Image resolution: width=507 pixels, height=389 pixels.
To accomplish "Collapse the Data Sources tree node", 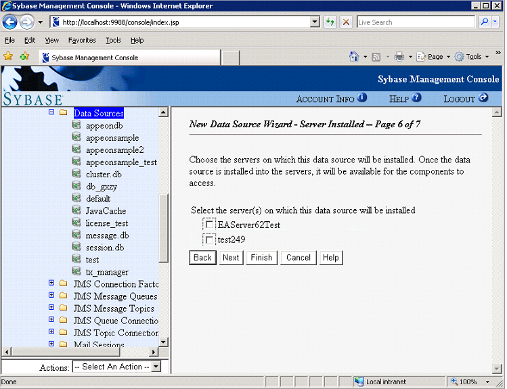I will (51, 112).
